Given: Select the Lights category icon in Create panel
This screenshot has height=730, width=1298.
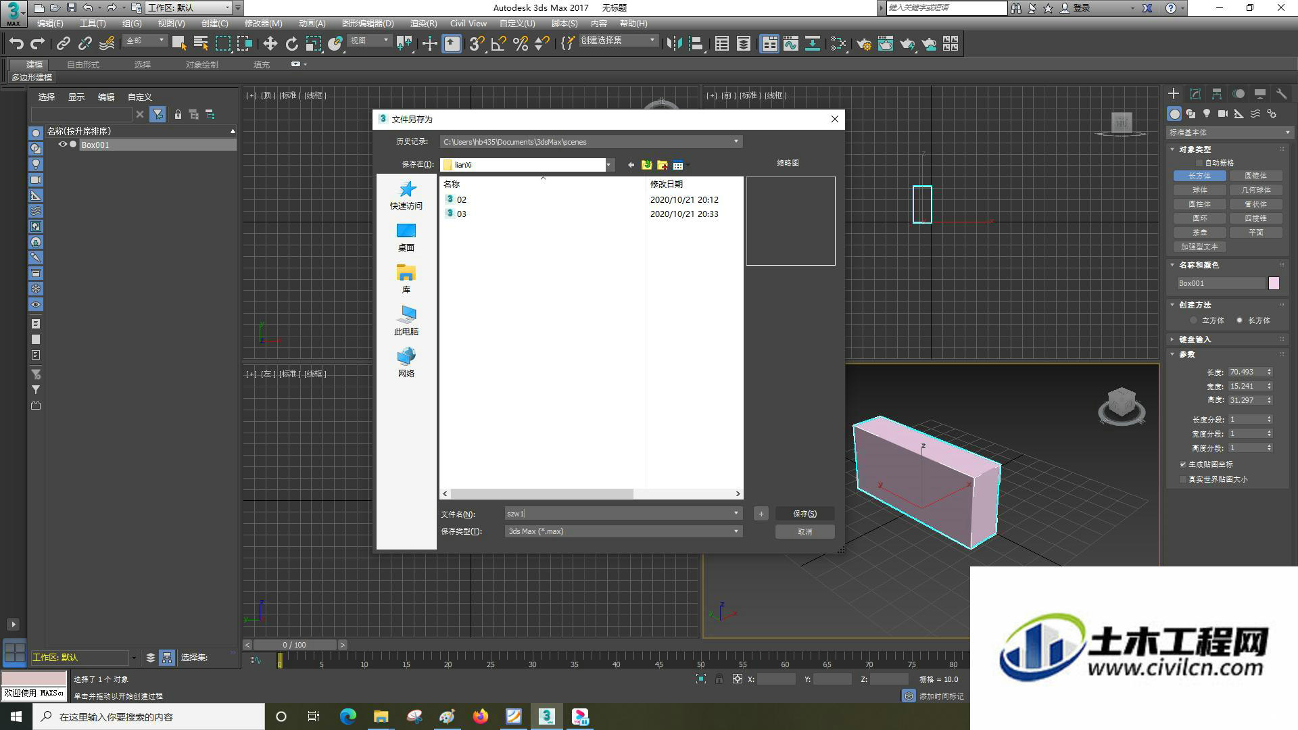Looking at the screenshot, I should coord(1207,114).
